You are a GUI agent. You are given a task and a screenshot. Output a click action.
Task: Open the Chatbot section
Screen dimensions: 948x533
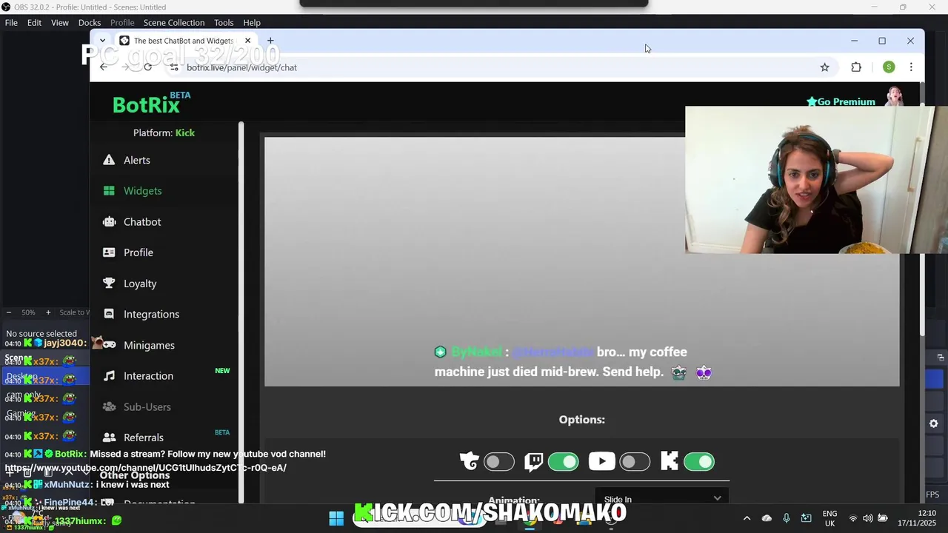click(x=141, y=222)
